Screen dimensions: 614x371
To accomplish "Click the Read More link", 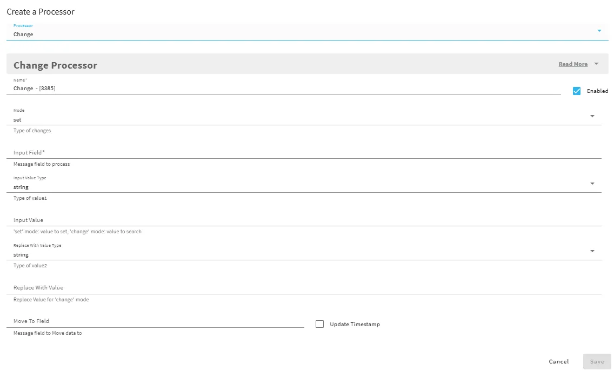I will (x=573, y=64).
